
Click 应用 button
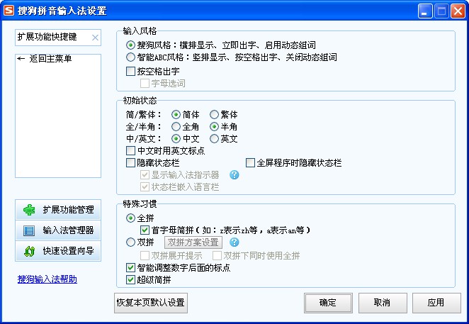coord(436,303)
